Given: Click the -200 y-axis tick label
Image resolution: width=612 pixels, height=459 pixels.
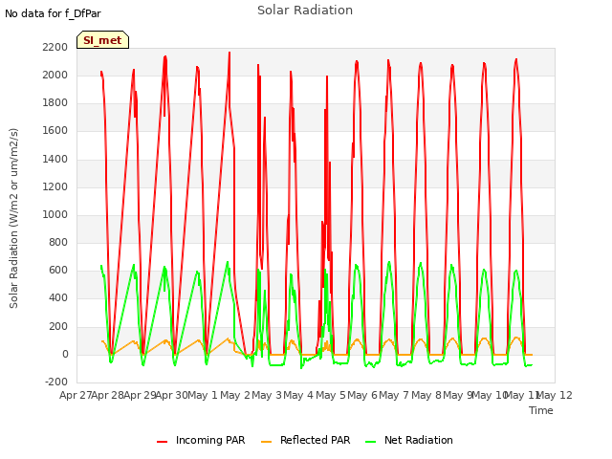Looking at the screenshot, I should click(x=56, y=382).
